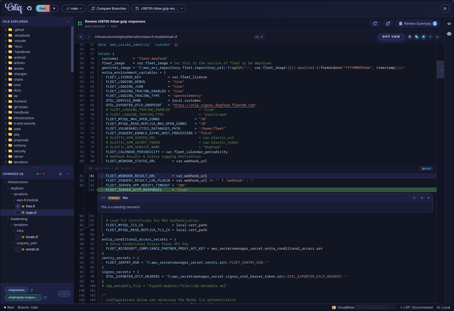Open the GitHub icon in the header
The height and width of the screenshot is (311, 454).
pyautogui.click(x=29, y=8)
